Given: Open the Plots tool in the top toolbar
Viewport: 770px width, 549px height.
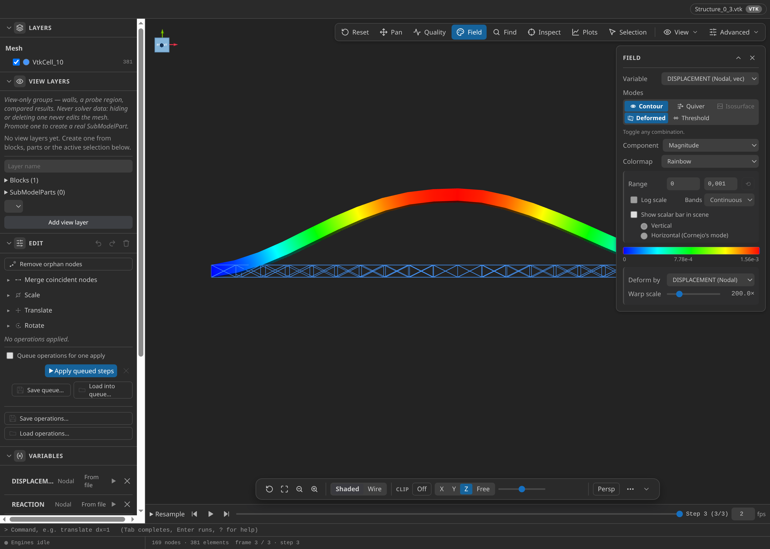Looking at the screenshot, I should tap(585, 32).
